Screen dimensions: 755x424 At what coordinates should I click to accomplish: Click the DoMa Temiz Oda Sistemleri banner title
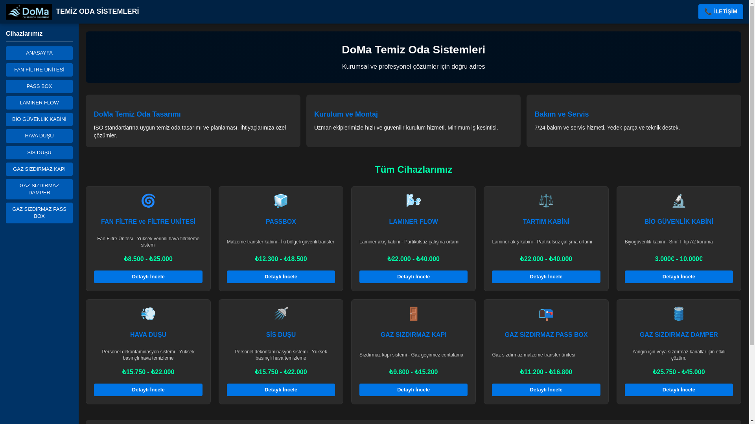[413, 50]
